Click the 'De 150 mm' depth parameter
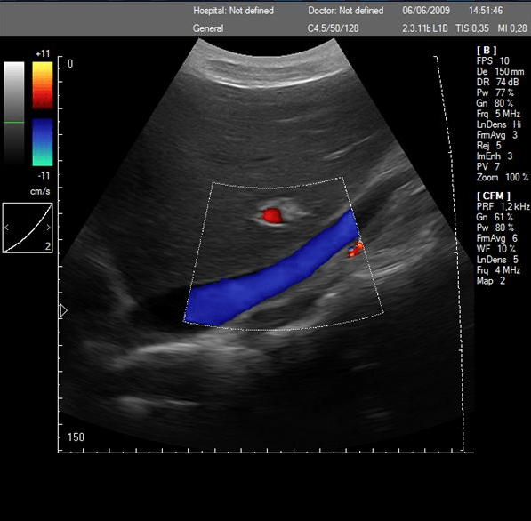This screenshot has width=531, height=521. click(x=500, y=71)
